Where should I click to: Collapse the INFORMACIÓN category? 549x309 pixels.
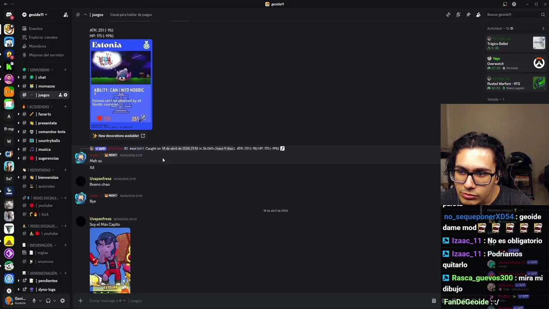pos(39,245)
